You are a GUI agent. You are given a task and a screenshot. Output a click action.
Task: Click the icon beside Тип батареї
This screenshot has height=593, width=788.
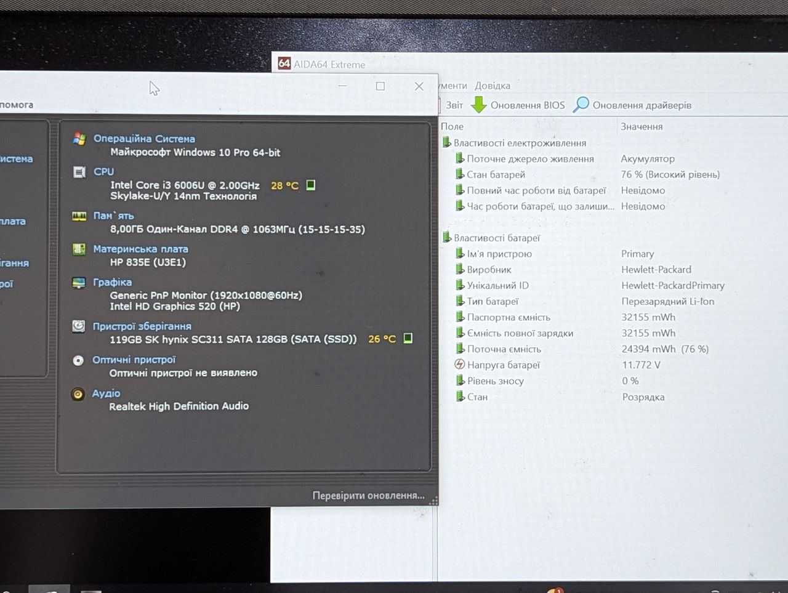point(460,301)
